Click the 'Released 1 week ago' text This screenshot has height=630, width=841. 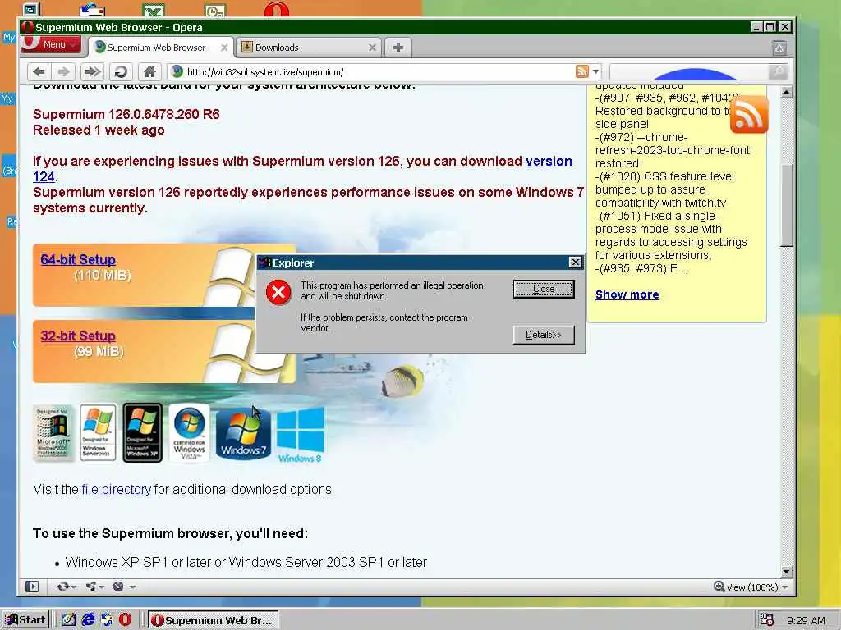[99, 130]
